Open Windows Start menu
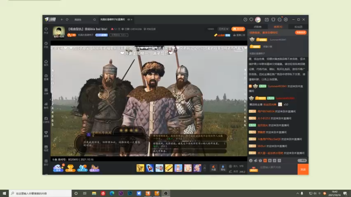This screenshot has width=351, height=197. [x=4, y=193]
